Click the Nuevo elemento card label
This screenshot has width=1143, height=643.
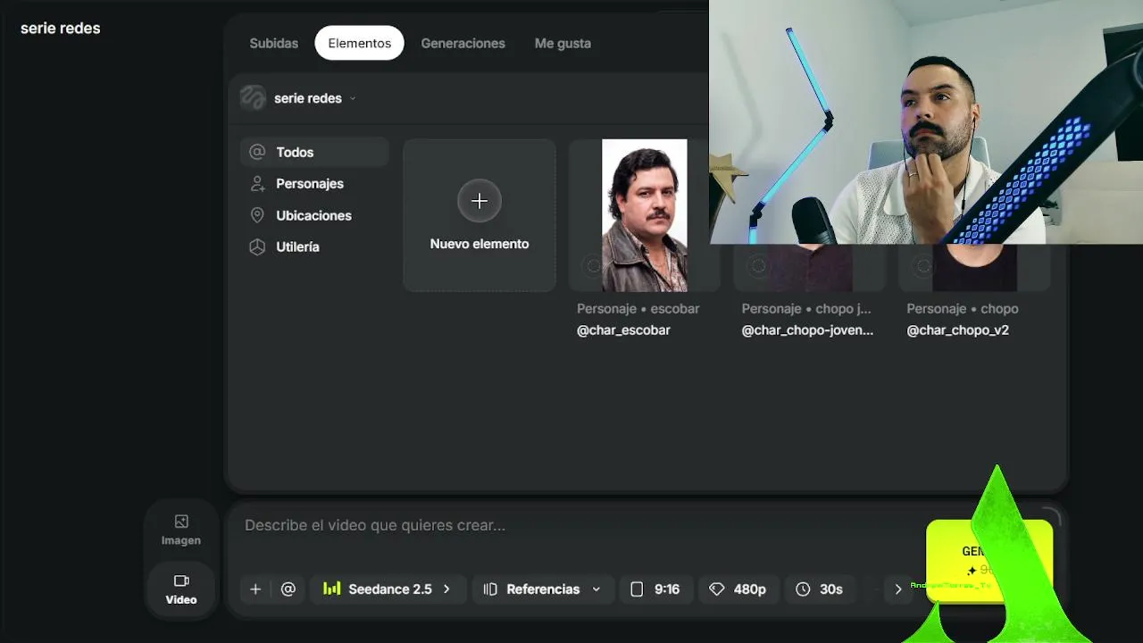coord(480,244)
